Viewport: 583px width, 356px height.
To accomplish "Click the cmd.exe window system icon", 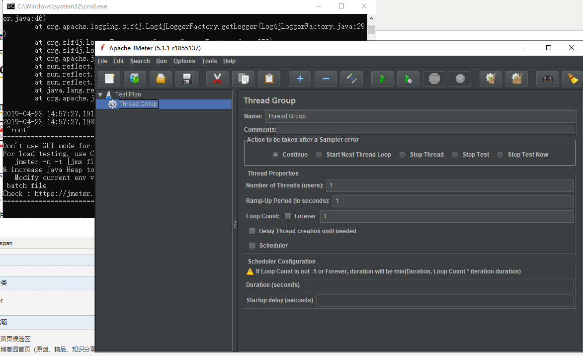I will click(x=11, y=6).
